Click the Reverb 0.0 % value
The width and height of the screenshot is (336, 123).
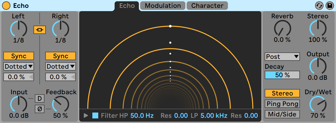[x=282, y=40]
